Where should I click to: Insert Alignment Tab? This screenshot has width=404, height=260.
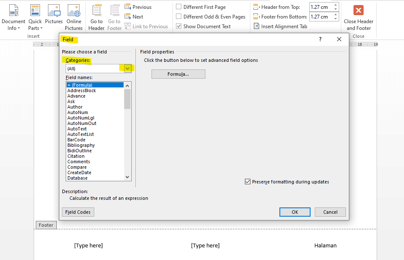pos(280,26)
